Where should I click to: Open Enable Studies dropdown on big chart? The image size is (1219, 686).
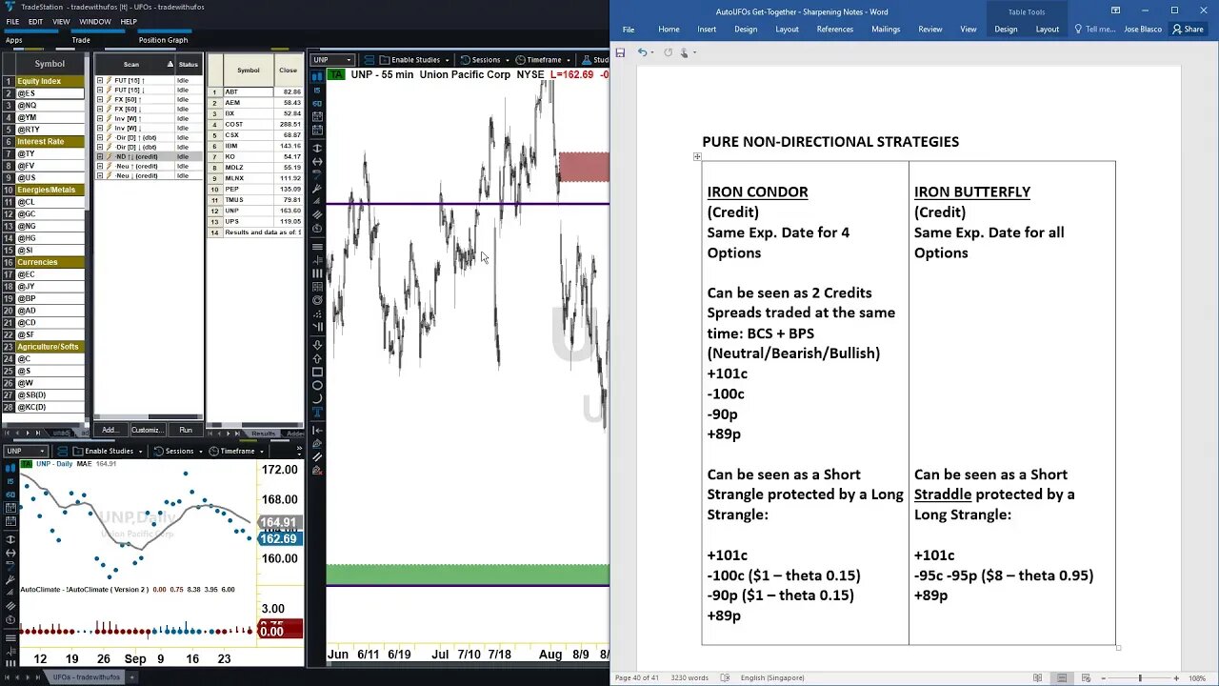click(x=447, y=60)
